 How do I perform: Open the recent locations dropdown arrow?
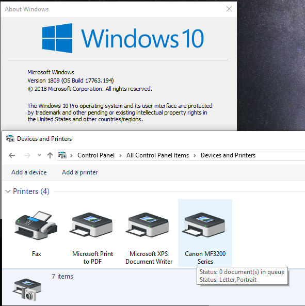pos(39,155)
